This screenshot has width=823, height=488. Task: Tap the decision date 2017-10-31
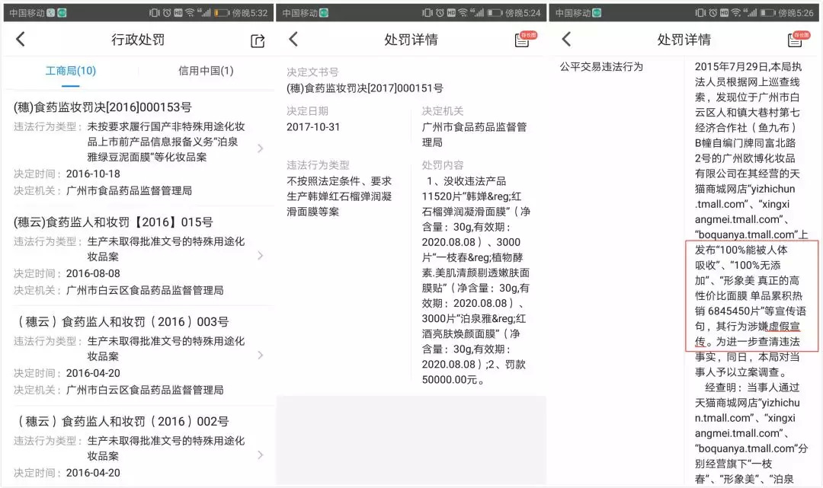point(313,127)
